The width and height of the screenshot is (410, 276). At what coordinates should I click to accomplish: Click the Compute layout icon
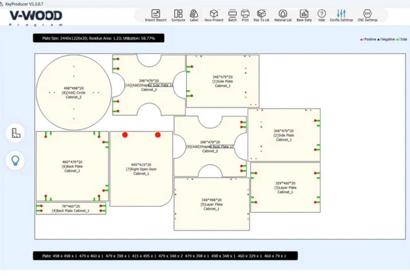(178, 15)
